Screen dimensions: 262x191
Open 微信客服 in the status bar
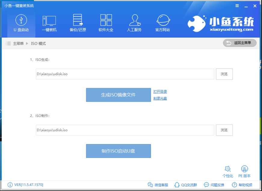pos(158,185)
